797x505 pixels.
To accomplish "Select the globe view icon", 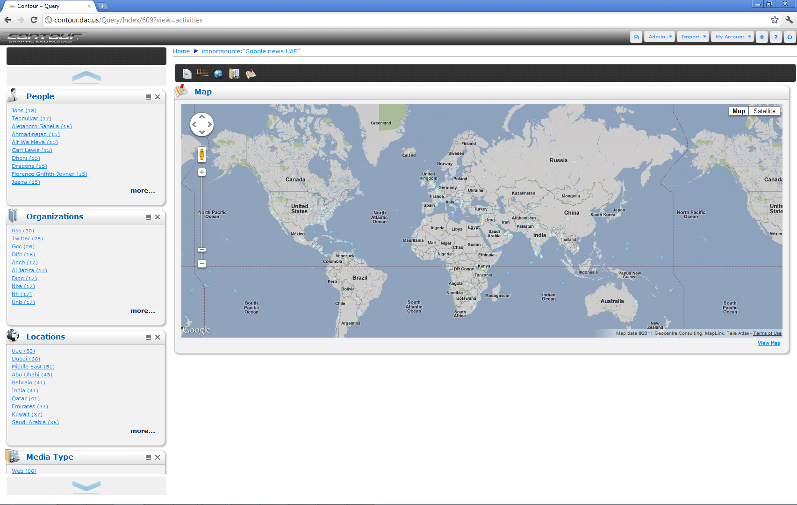I will pos(218,73).
